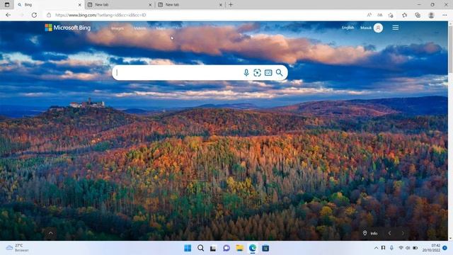Show next wallpaper image arrow
453x255 pixels.
[403, 233]
